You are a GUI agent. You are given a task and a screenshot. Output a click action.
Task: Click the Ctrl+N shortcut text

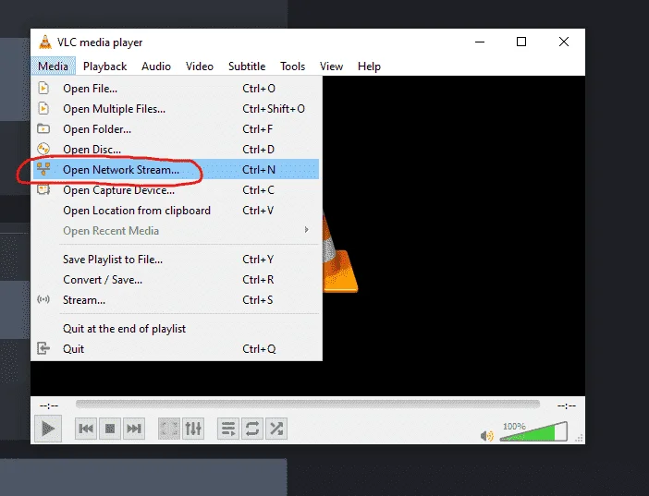[x=259, y=170]
